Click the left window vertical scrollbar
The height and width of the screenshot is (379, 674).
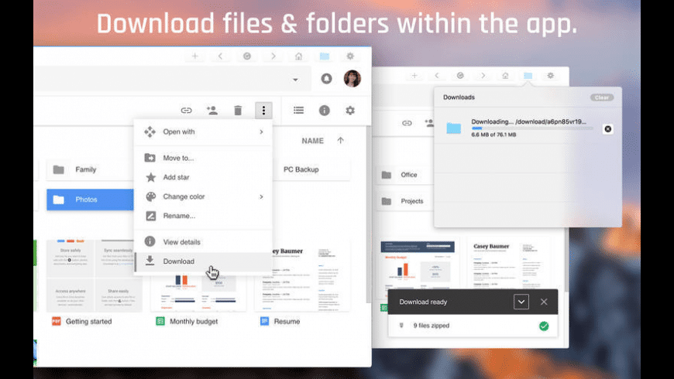(369, 214)
